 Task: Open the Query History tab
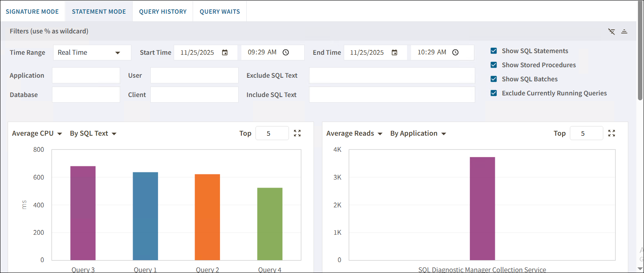pos(163,12)
